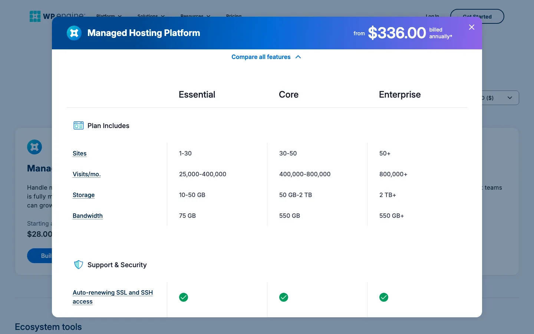
Task: Click the 550 GB bandwidth value for Core
Action: 290,216
